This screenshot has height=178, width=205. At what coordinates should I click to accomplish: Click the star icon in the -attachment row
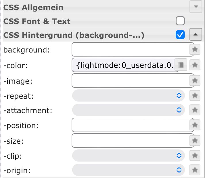click(195, 110)
